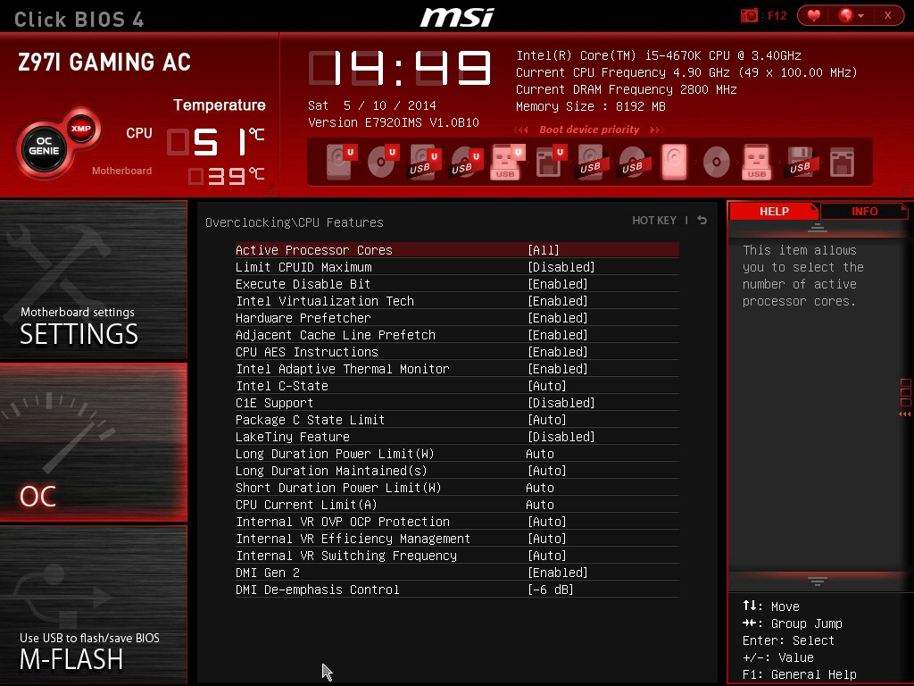Open the HOT KEY list
Image resolution: width=914 pixels, height=686 pixels.
654,220
